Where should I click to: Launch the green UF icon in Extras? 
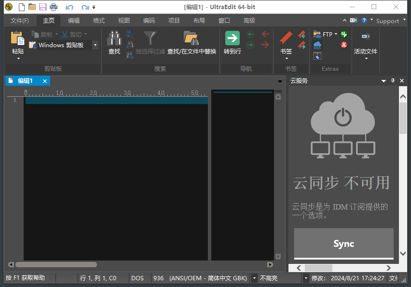point(344,34)
